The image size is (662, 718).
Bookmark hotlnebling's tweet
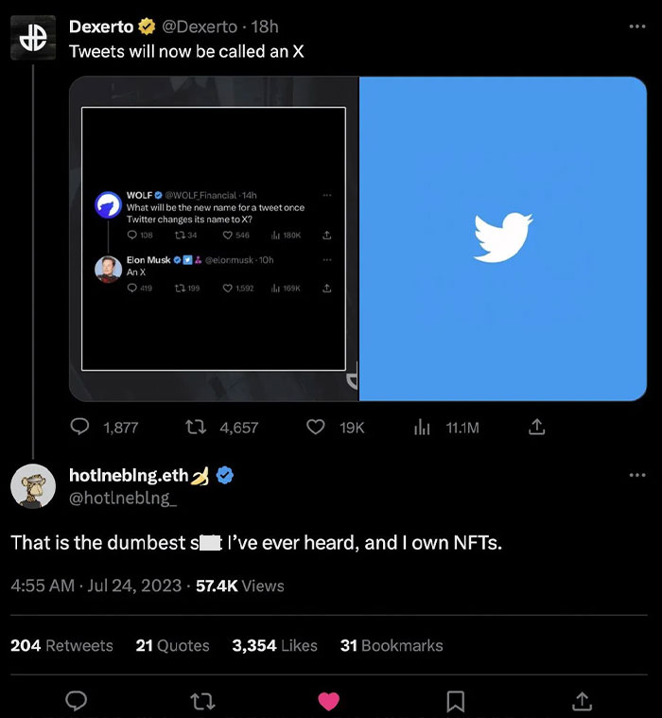pyautogui.click(x=455, y=700)
